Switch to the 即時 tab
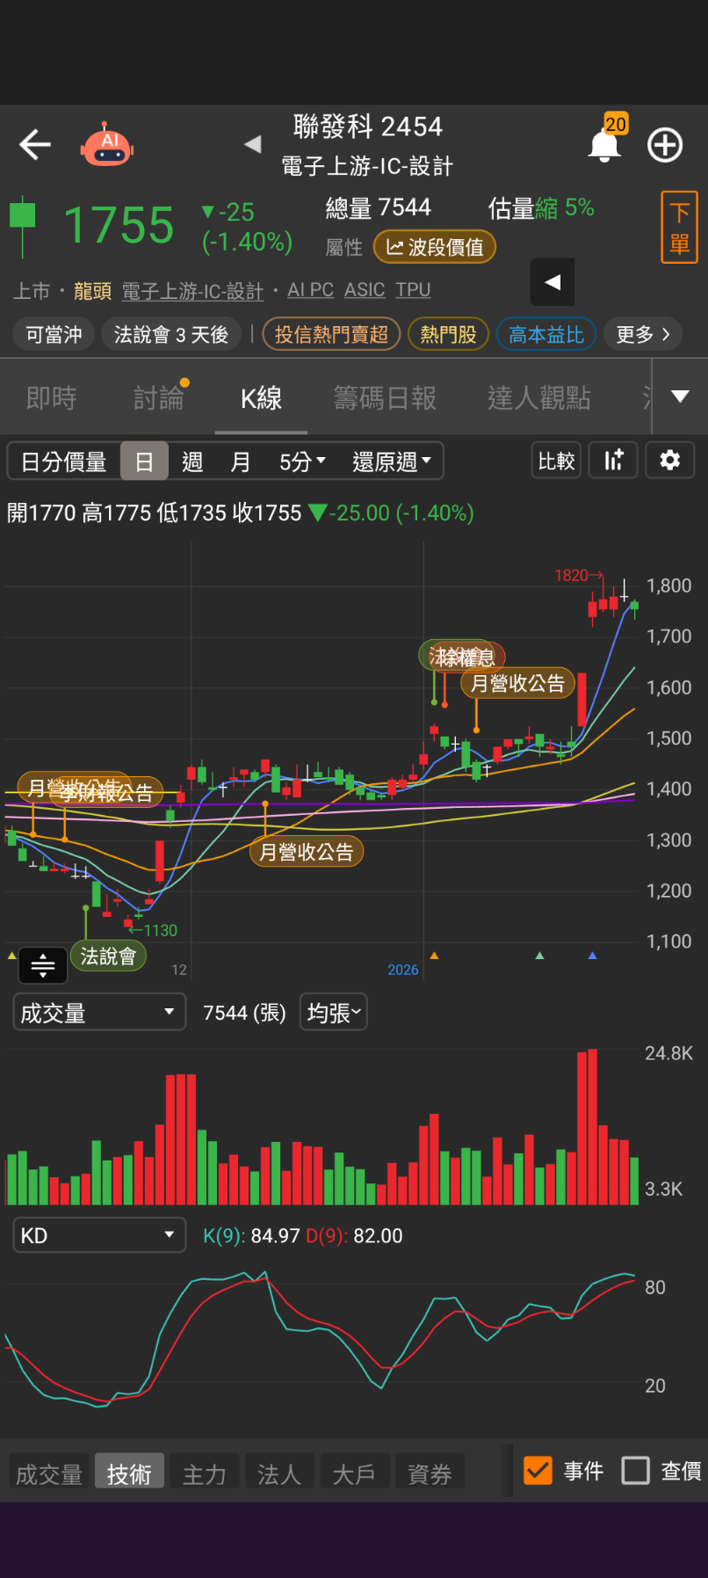Image resolution: width=708 pixels, height=1578 pixels. [52, 398]
